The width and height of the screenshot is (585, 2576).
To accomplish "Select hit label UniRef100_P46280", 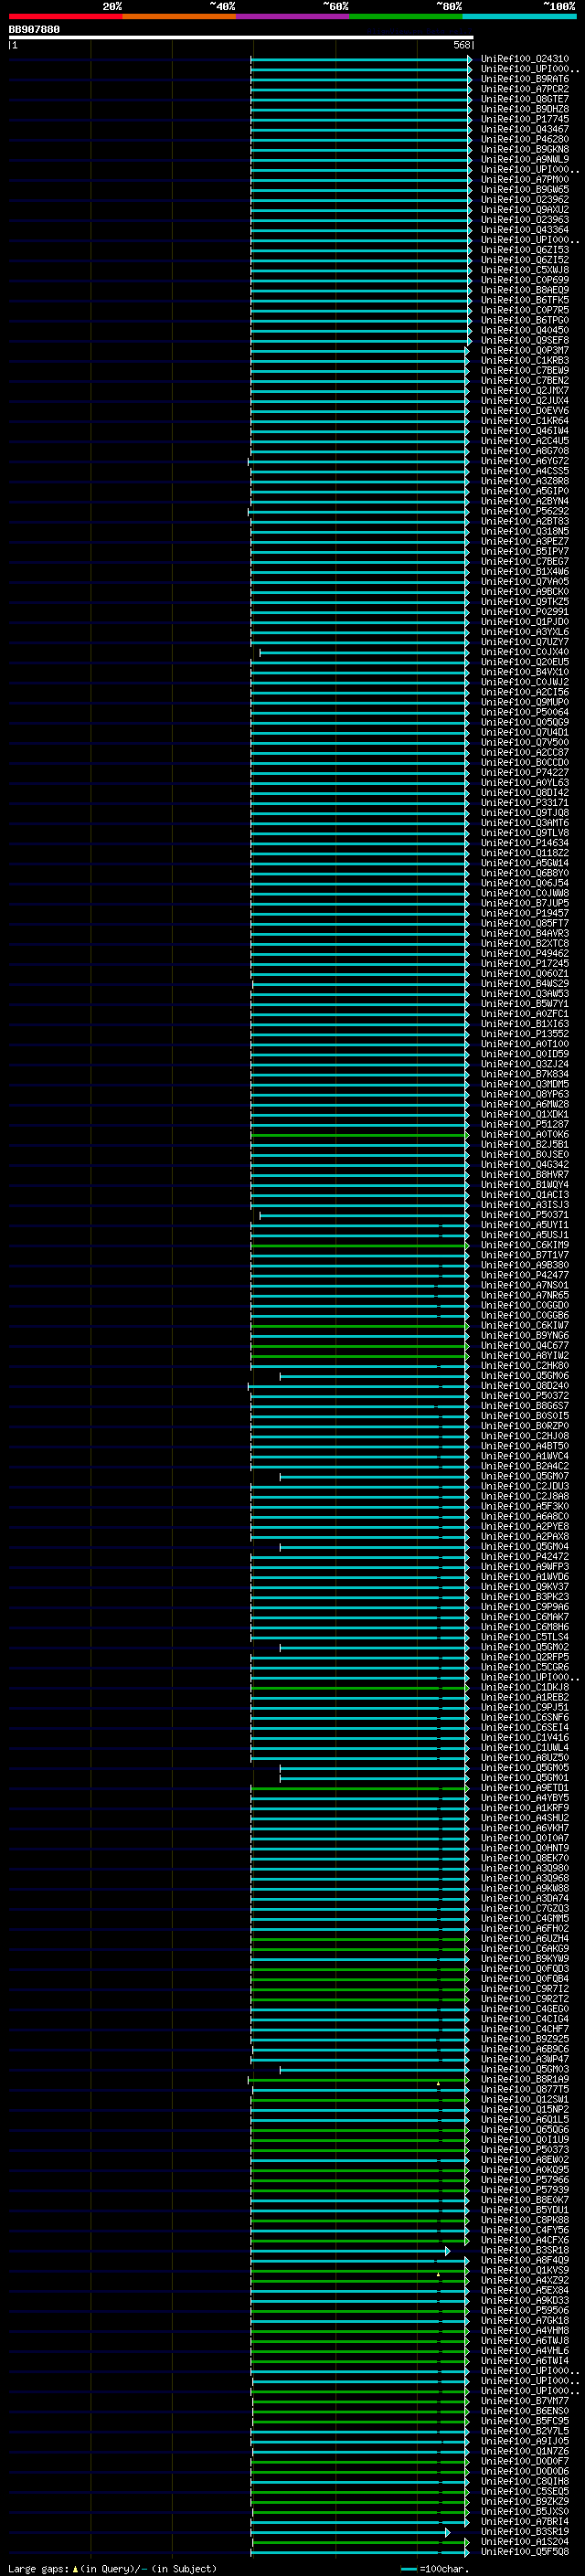I will coord(525,139).
